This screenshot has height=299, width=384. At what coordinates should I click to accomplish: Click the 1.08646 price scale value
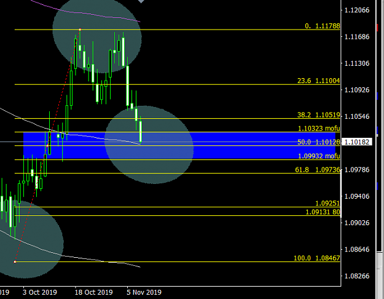(x=357, y=249)
